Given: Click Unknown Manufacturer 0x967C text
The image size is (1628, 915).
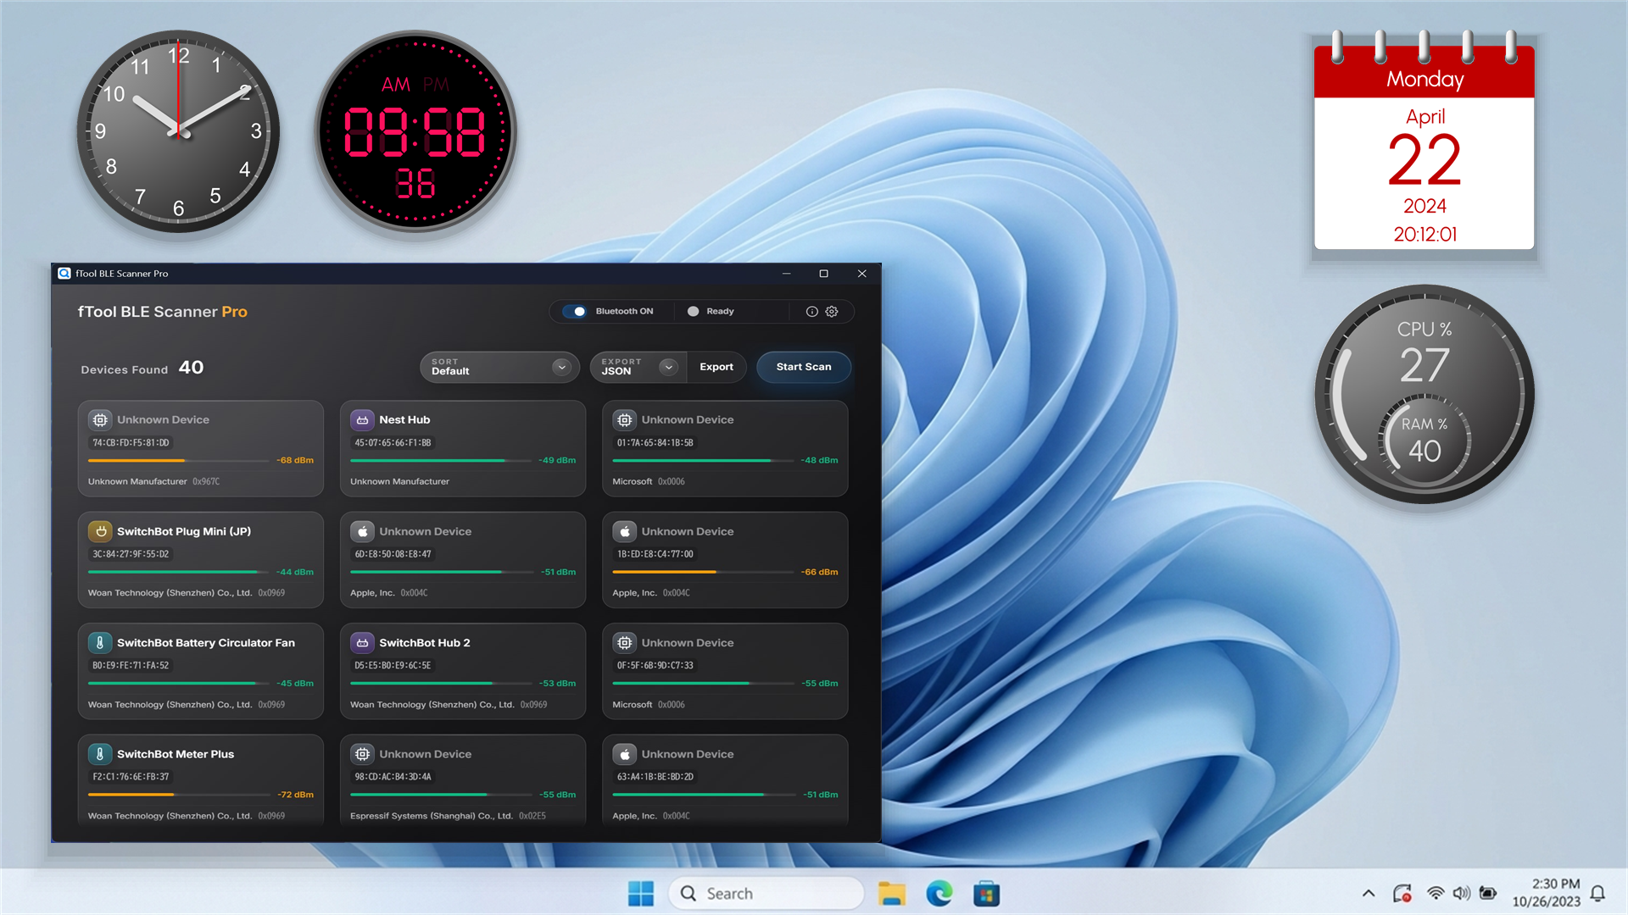Looking at the screenshot, I should pos(153,481).
